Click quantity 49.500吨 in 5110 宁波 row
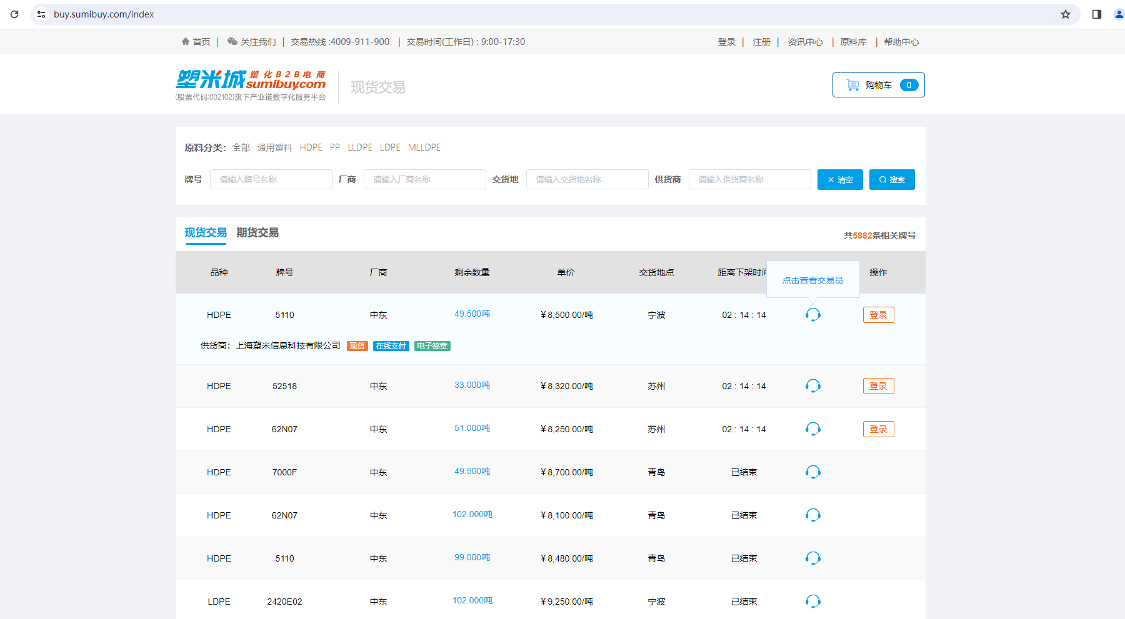Viewport: 1125px width, 619px height. tap(472, 314)
